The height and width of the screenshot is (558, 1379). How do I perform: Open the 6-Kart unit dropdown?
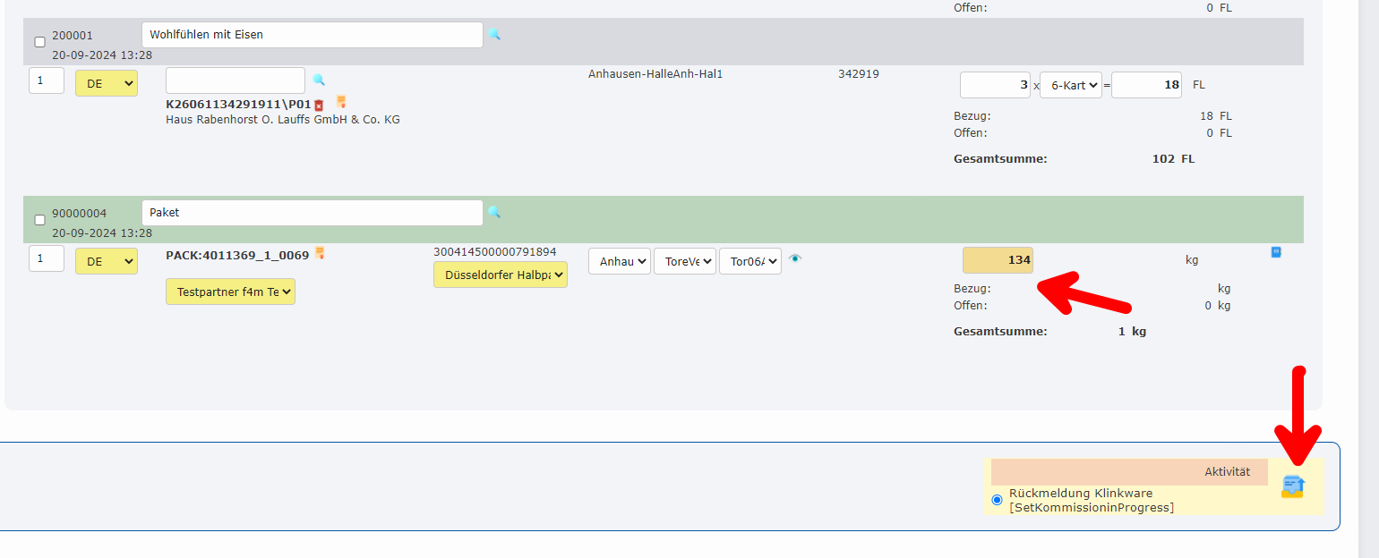(x=1070, y=85)
